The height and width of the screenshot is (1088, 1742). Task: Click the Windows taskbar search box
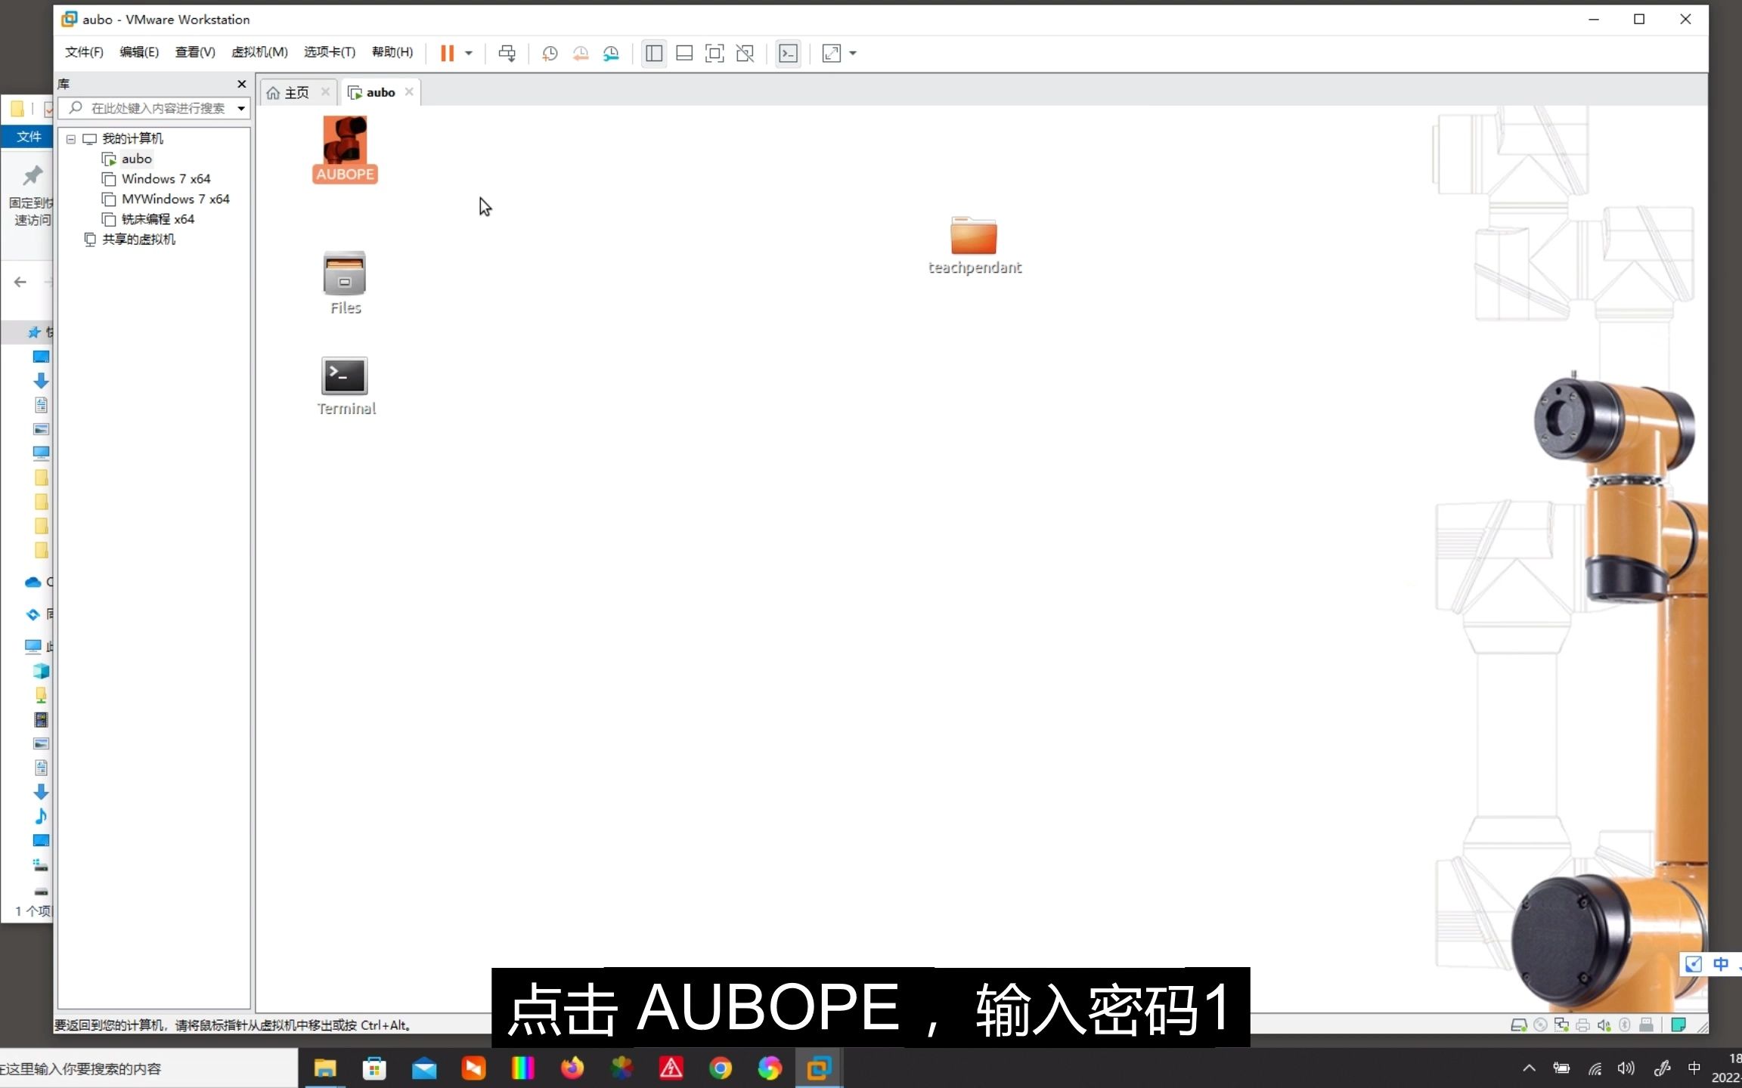pos(148,1068)
